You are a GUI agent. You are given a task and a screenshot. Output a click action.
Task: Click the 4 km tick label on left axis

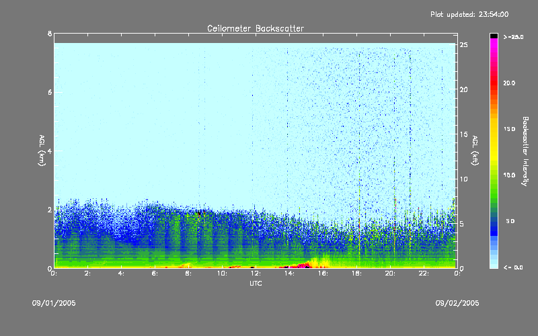[50, 151]
